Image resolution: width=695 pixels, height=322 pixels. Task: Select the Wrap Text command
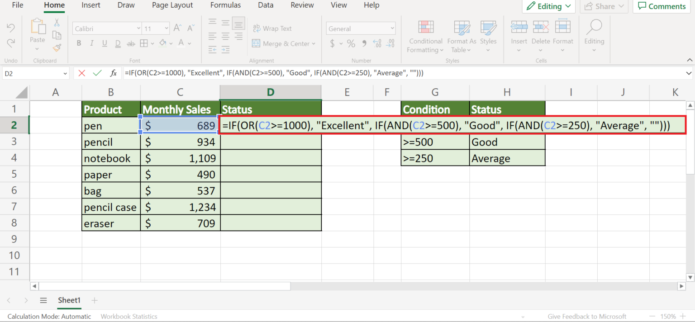pos(272,28)
